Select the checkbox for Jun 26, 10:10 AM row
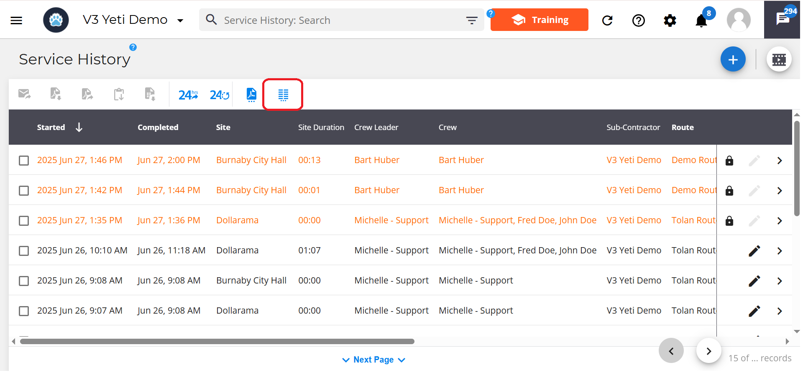 (24, 251)
